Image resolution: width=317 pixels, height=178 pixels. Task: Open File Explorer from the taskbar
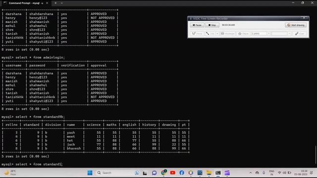tap(209, 173)
